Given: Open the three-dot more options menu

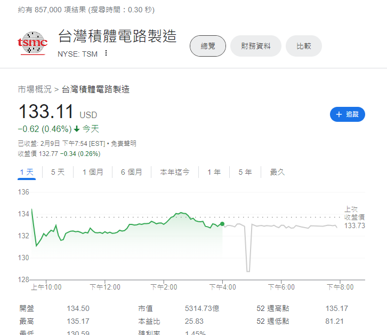Looking at the screenshot, I should [106, 53].
